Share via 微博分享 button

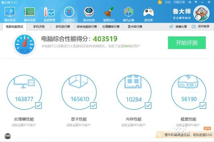(x=178, y=27)
